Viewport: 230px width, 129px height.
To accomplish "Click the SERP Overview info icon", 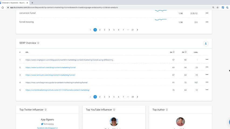I will click(38, 43).
